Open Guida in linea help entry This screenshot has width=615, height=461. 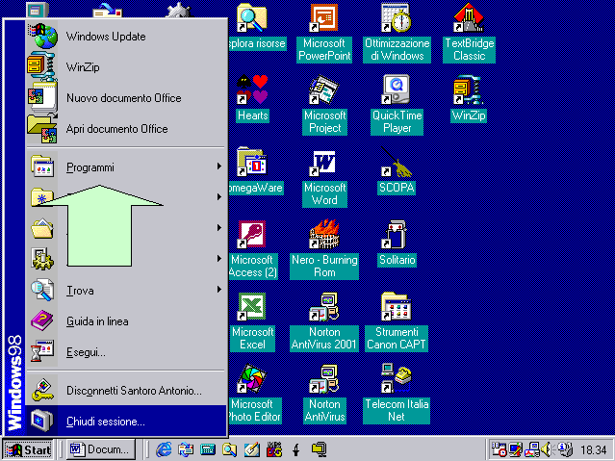(x=126, y=321)
